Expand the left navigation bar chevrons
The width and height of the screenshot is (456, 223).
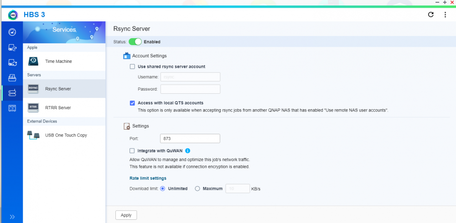click(12, 217)
